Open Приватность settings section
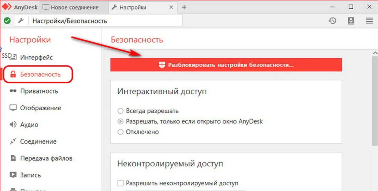Screen dimensions: 378x191 coord(39,91)
